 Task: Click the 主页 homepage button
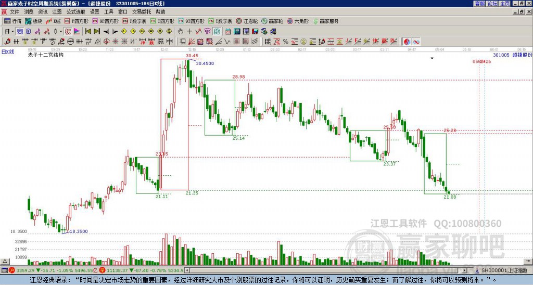(505, 3)
